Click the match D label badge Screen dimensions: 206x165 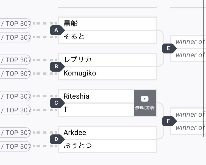[x=57, y=139]
